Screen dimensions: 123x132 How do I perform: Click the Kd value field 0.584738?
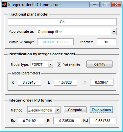[x=103, y=121]
